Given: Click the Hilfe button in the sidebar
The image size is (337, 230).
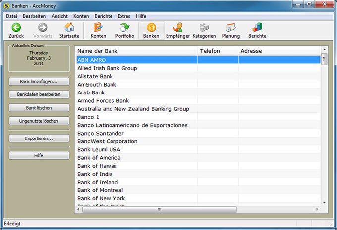Looking at the screenshot, I should pyautogui.click(x=39, y=155).
